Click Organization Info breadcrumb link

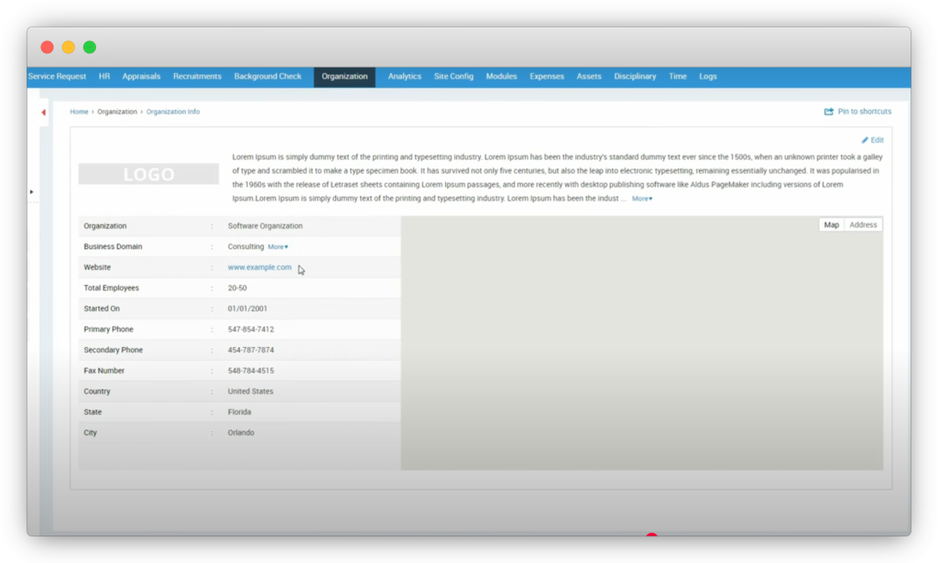click(173, 112)
